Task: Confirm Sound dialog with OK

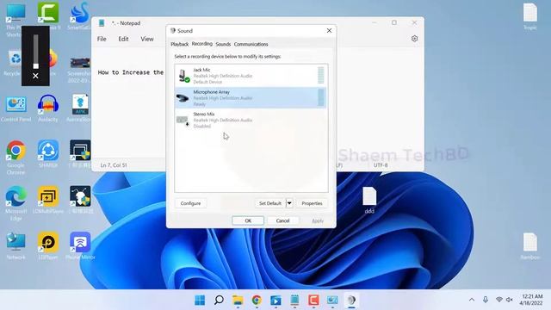Action: [248, 220]
